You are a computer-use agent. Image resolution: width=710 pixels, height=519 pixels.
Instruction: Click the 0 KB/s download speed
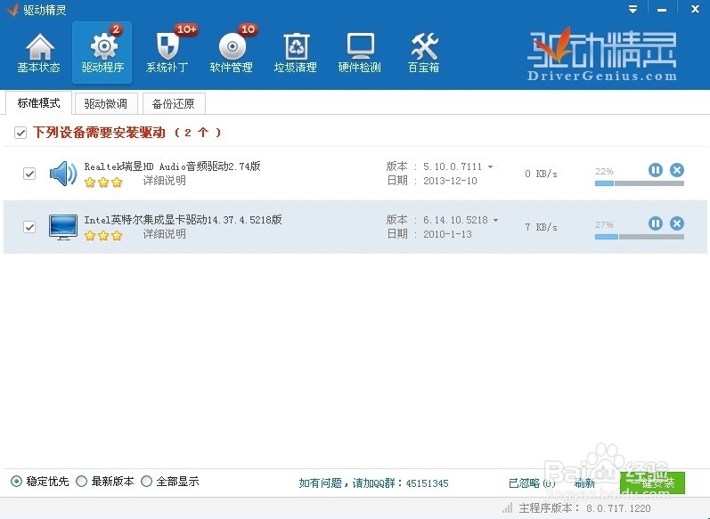541,174
